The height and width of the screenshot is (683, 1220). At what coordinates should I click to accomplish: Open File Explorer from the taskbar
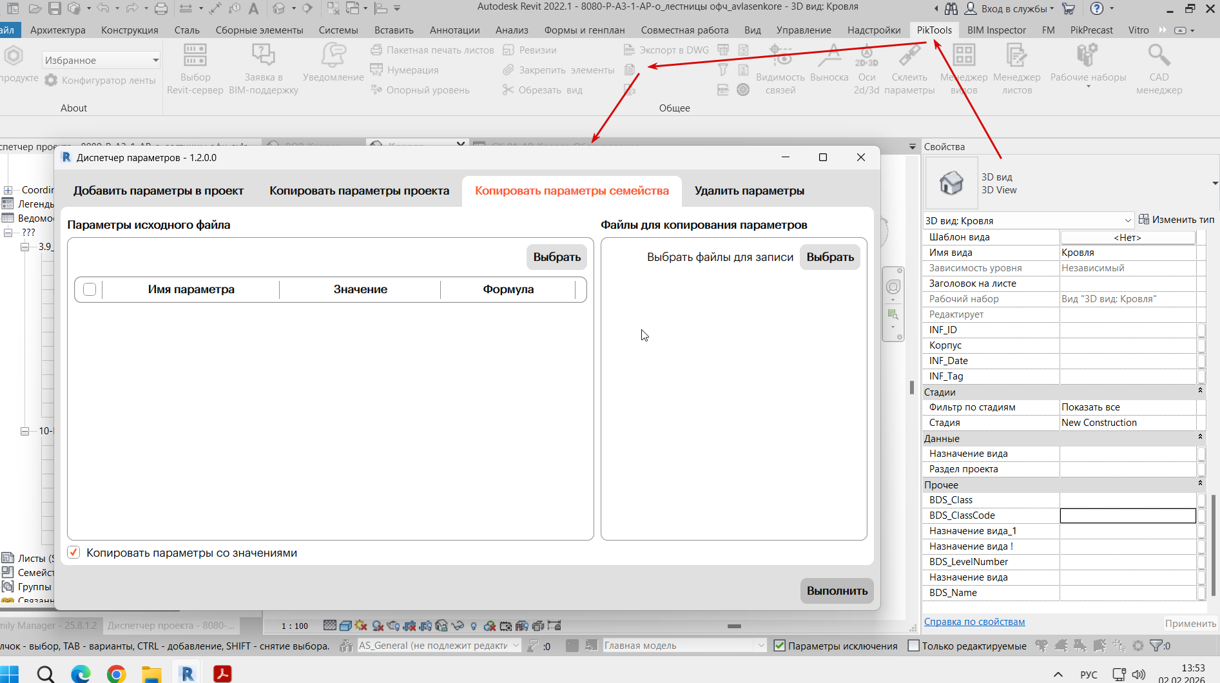(x=152, y=673)
